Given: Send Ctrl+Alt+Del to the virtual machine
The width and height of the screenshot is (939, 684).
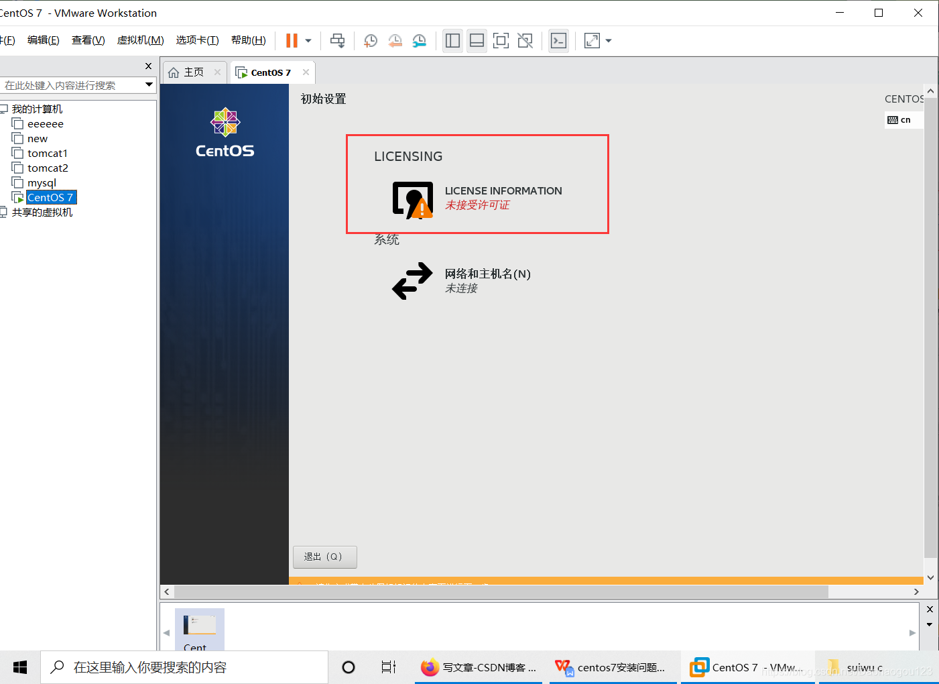Looking at the screenshot, I should pyautogui.click(x=338, y=41).
